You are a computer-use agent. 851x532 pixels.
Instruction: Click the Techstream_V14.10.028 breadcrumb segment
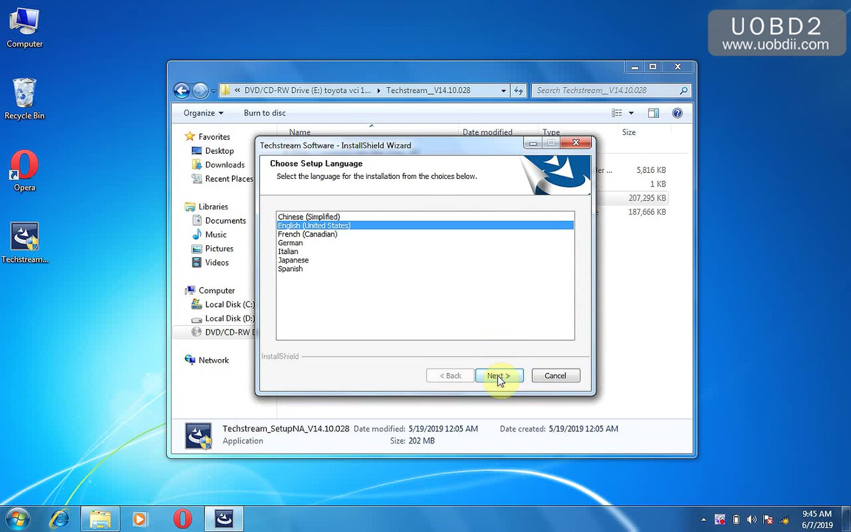coord(428,90)
